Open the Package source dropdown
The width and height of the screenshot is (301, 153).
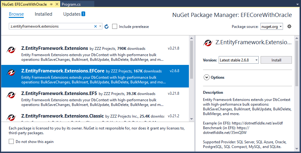pyautogui.click(x=272, y=27)
